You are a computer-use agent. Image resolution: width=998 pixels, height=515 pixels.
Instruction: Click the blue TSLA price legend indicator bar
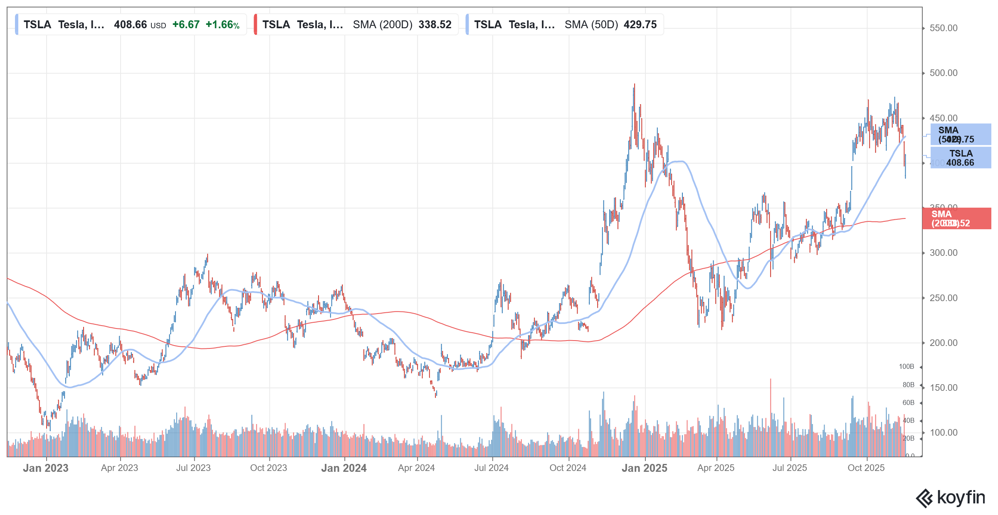click(17, 25)
